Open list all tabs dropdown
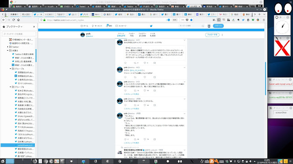The width and height of the screenshot is (293, 164). click(x=264, y=14)
